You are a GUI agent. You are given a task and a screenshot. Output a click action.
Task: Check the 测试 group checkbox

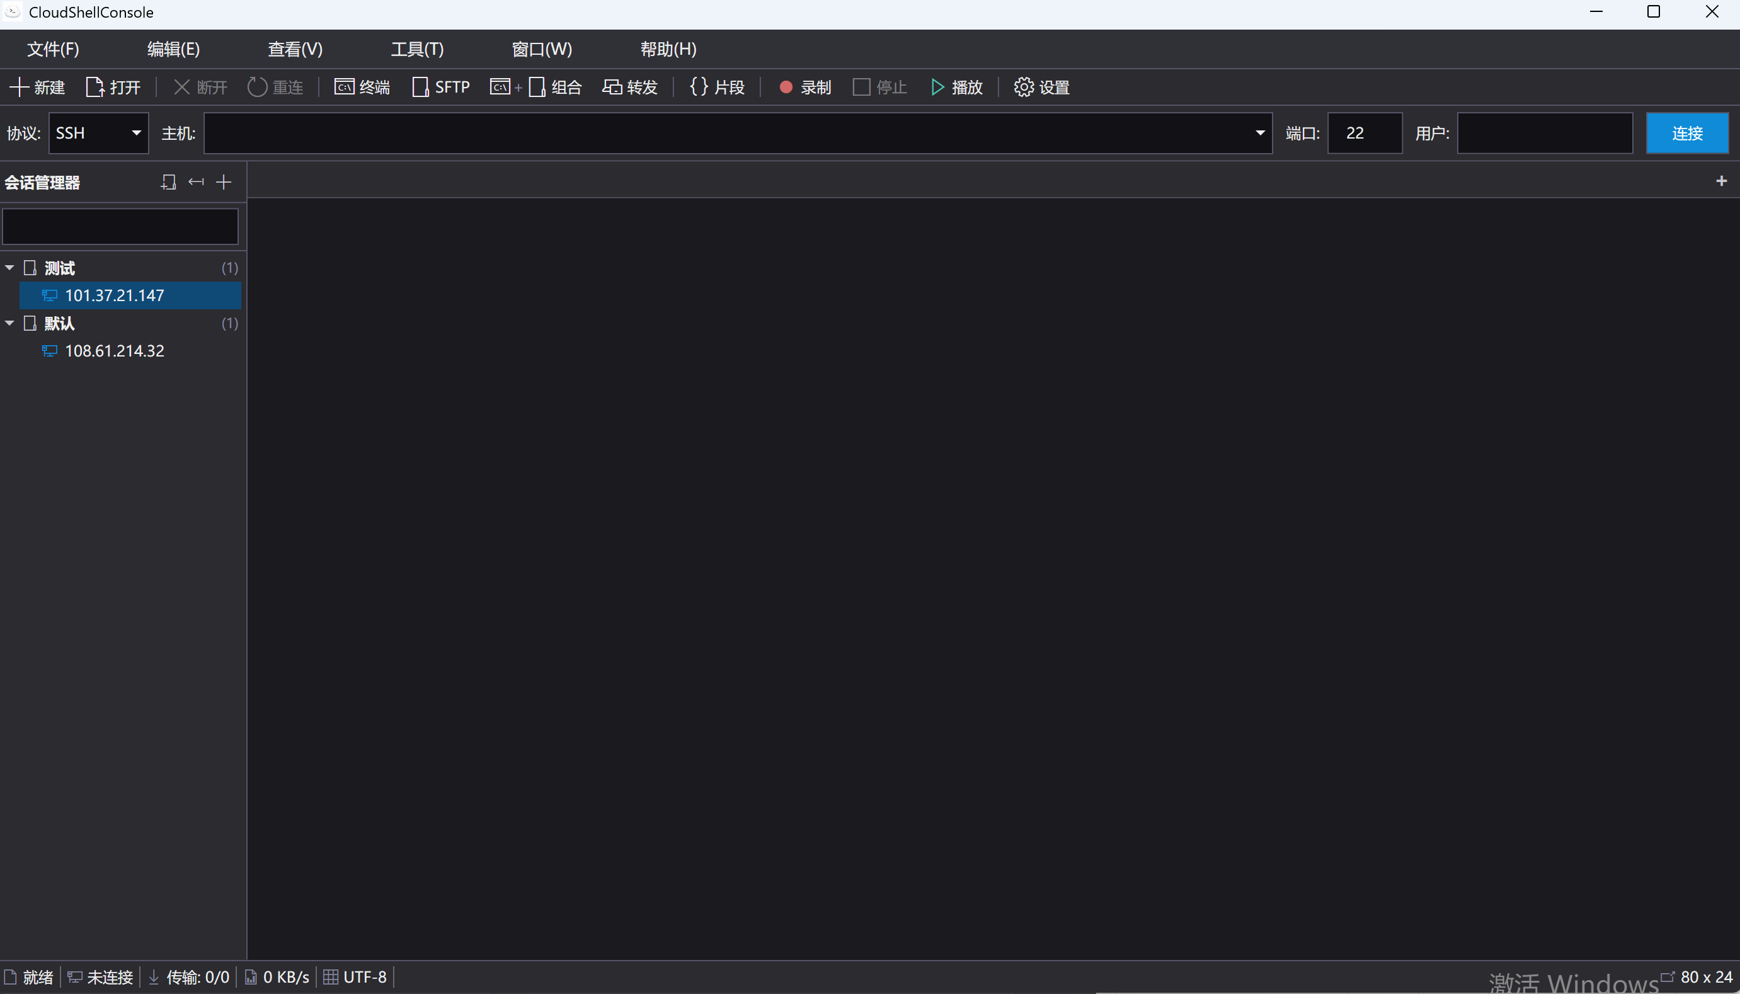(30, 268)
